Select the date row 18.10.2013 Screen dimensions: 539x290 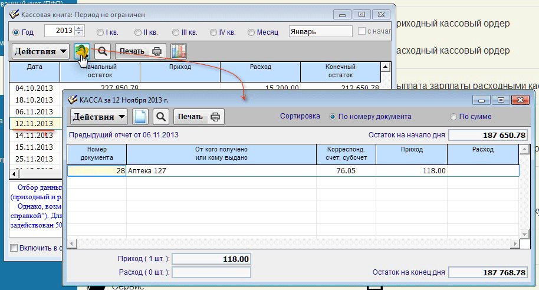[x=34, y=100]
